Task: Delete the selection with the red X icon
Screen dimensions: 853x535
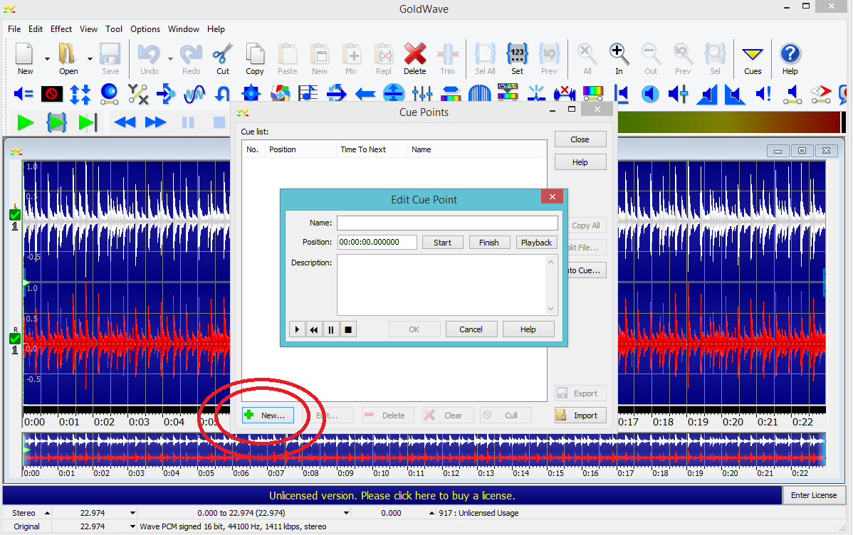Action: click(414, 59)
